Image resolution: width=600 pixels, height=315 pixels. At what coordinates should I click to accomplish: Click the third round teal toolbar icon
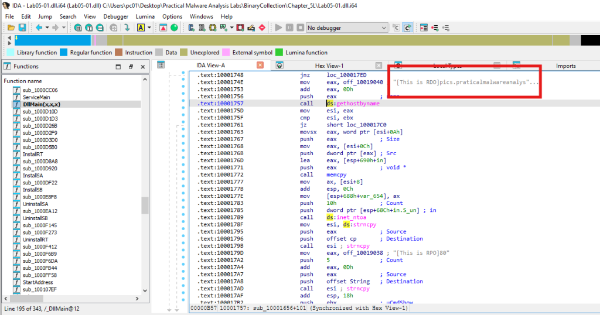(100, 28)
